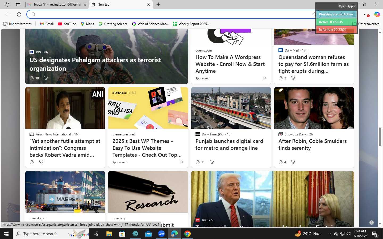The width and height of the screenshot is (383, 239).
Task: Open the ANI Congress backs Robert Vadra thumbnail
Action: [65, 108]
